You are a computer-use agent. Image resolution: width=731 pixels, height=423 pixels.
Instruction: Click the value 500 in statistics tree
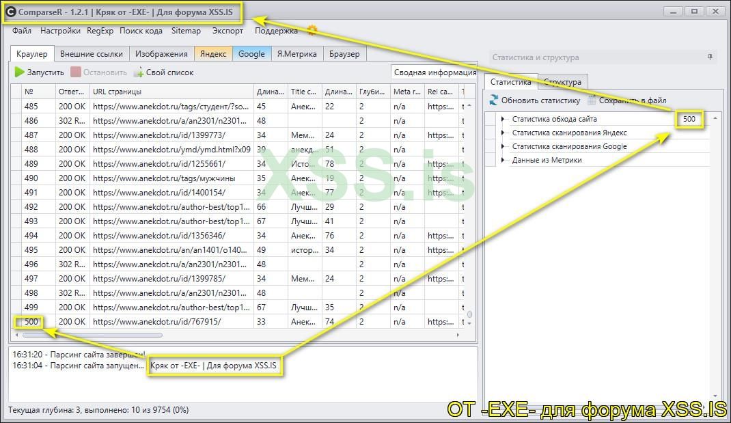689,119
